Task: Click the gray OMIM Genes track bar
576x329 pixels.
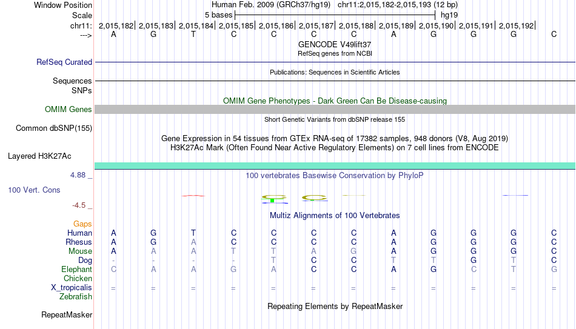Action: pos(335,110)
